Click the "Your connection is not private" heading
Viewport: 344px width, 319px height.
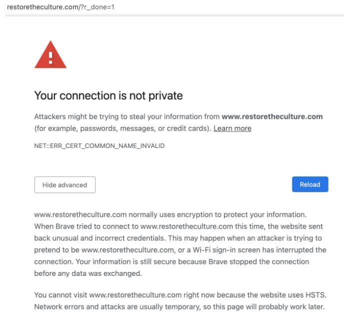coord(108,95)
